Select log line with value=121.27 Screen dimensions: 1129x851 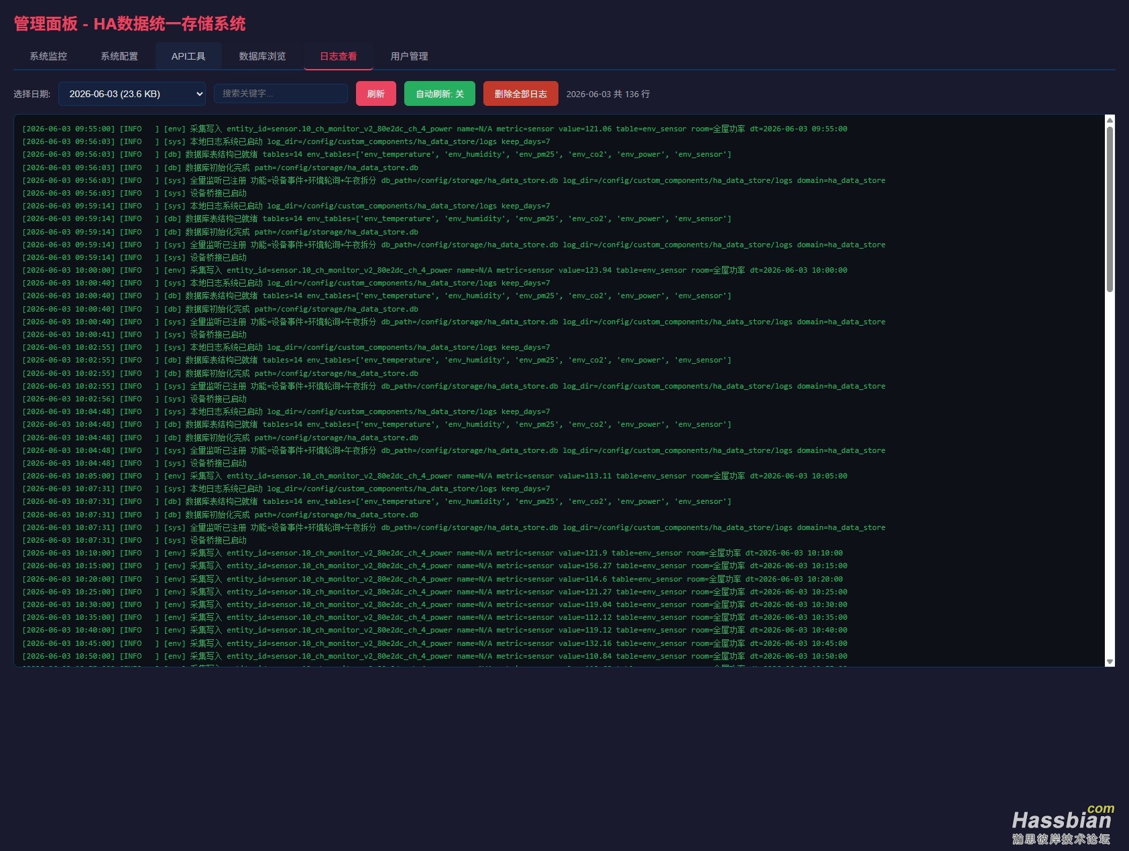tap(434, 592)
